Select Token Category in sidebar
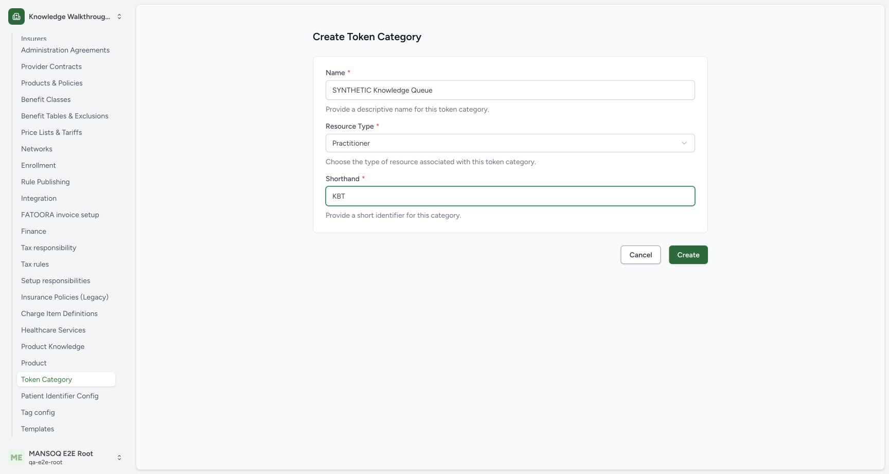889x474 pixels. tap(66, 379)
